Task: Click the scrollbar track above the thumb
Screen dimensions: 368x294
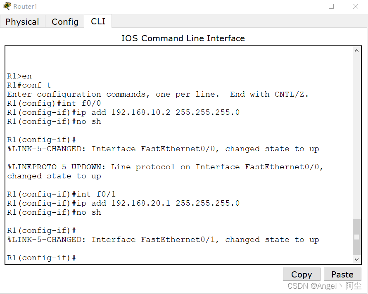Action: click(x=357, y=136)
